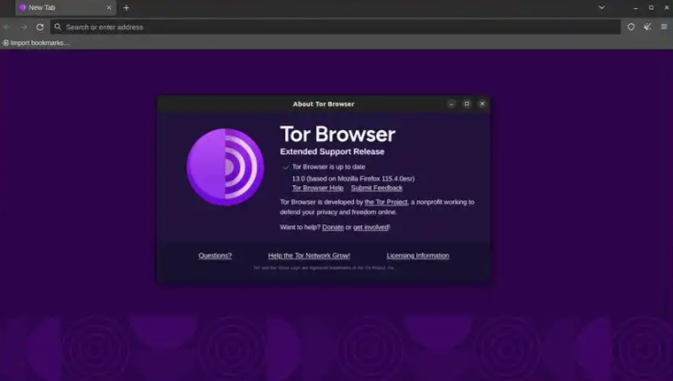
Task: Click the large Tor Browser onion logo
Action: [x=225, y=167]
